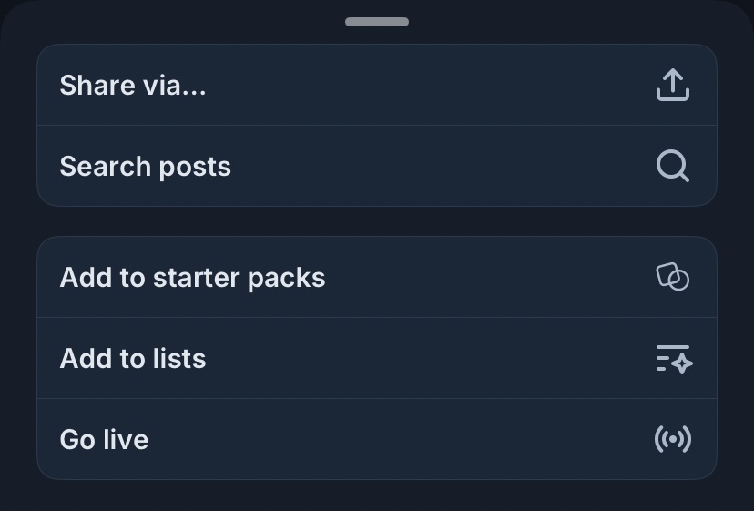This screenshot has width=754, height=511.
Task: Click the middle of the Add to lists row
Action: pyautogui.click(x=377, y=359)
